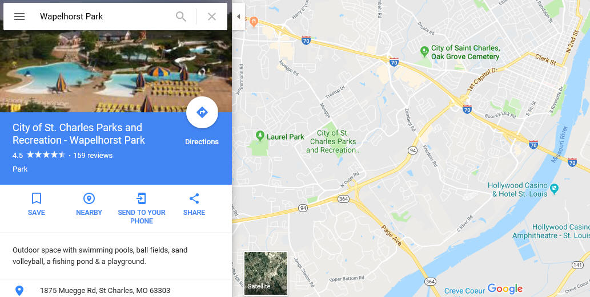Search nearby places
The height and width of the screenshot is (297, 590).
pyautogui.click(x=89, y=204)
